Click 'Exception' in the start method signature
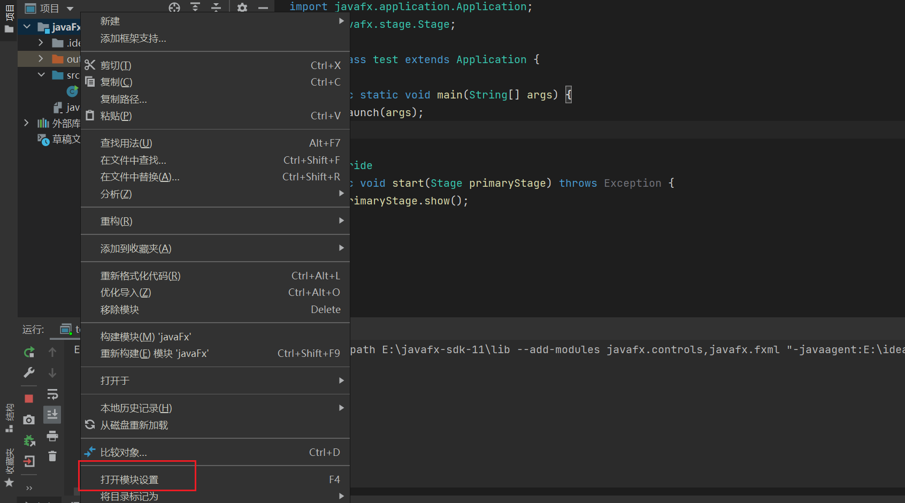905x503 pixels. [633, 183]
